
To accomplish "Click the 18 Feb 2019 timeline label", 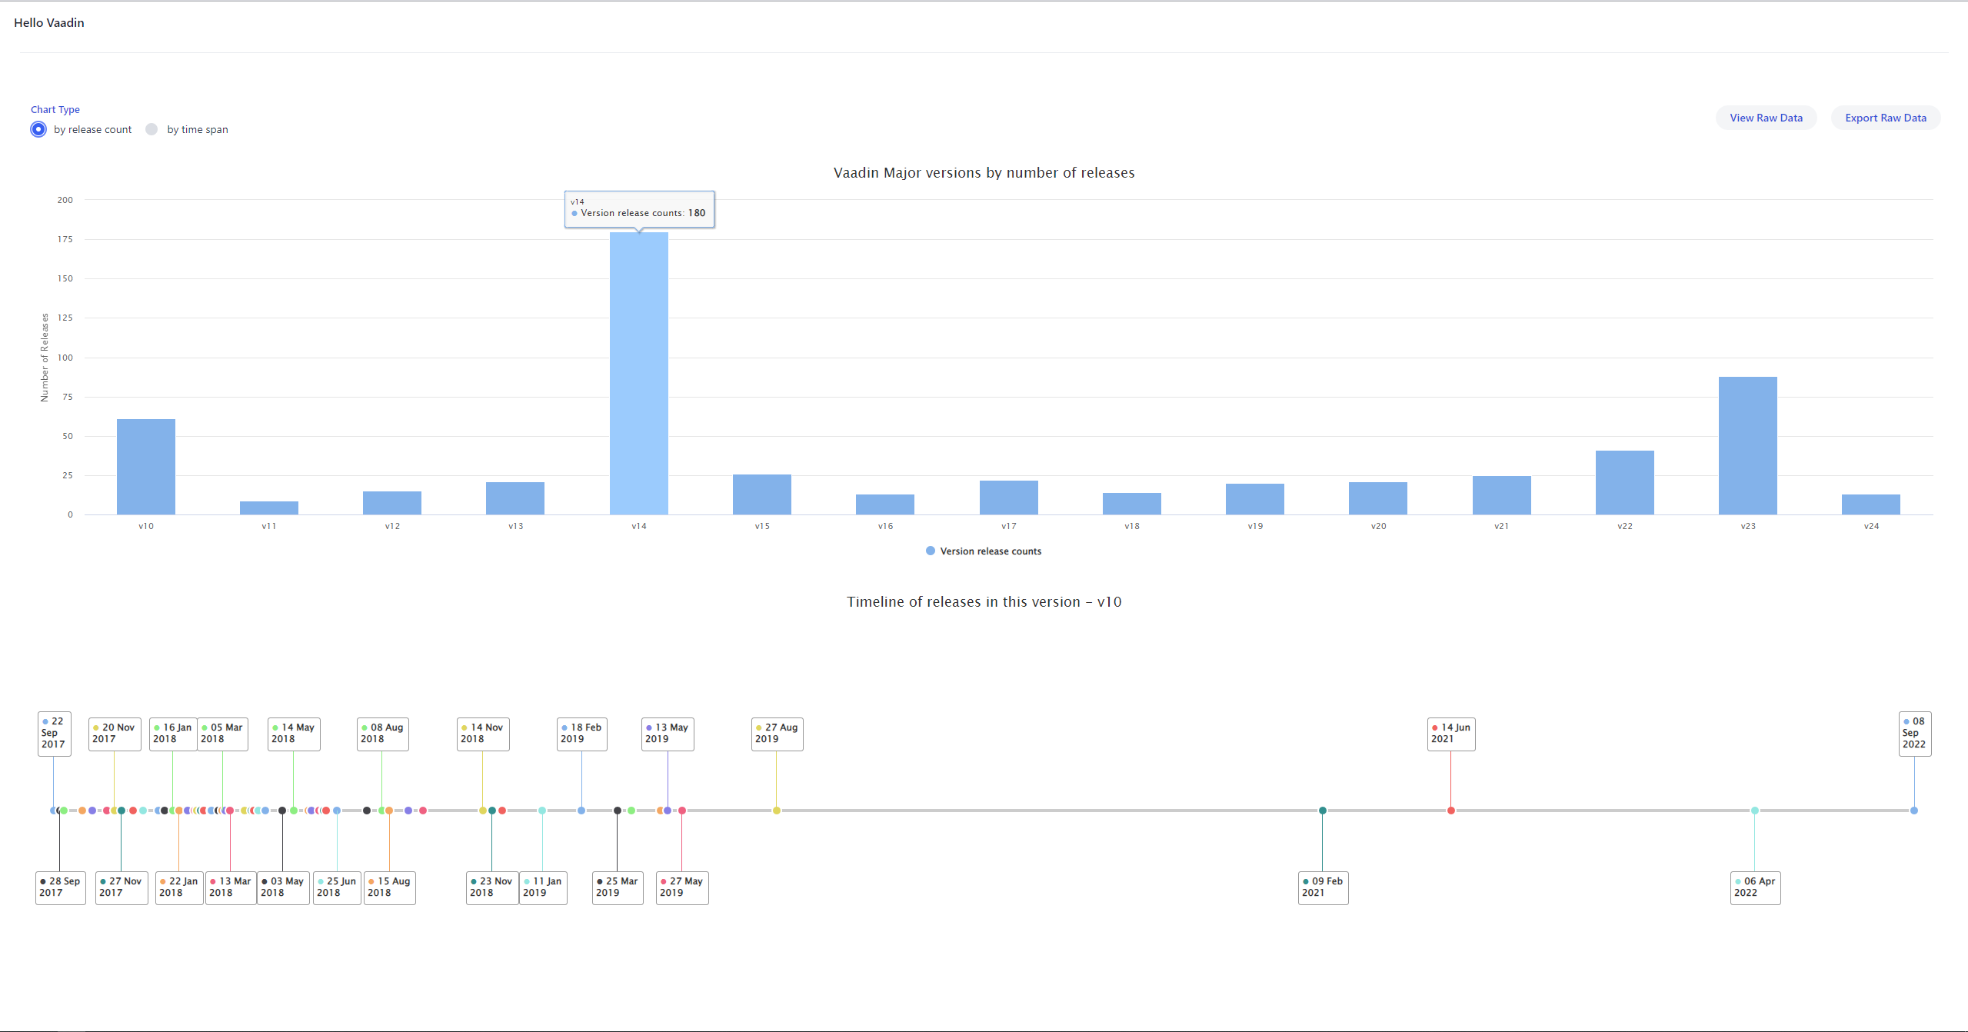I will tap(581, 734).
